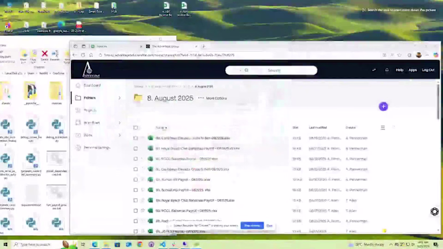Click Rename in File Explorer ribbon
The width and height of the screenshot is (443, 249).
[55, 55]
